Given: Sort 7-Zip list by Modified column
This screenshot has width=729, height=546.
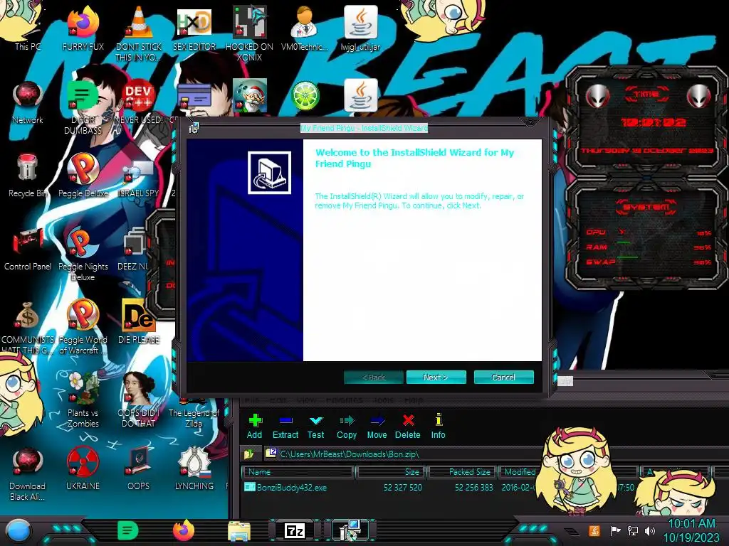Looking at the screenshot, I should click(520, 472).
